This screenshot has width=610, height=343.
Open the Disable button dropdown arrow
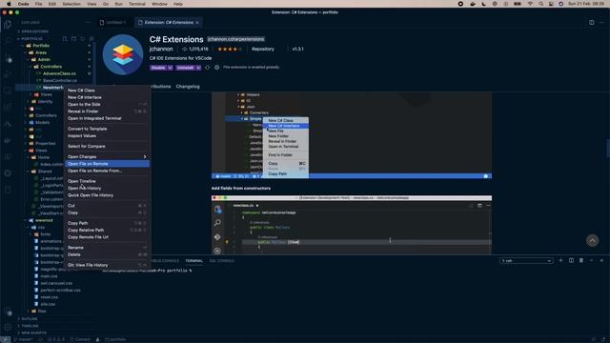[170, 68]
